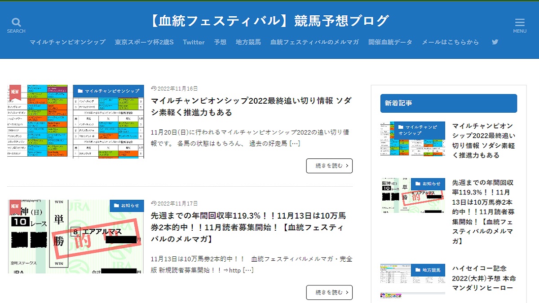Viewport: 539px width, 303px height.
Task: Open sidebar thumbnail tagged 地方競馬
Action: 413,281
